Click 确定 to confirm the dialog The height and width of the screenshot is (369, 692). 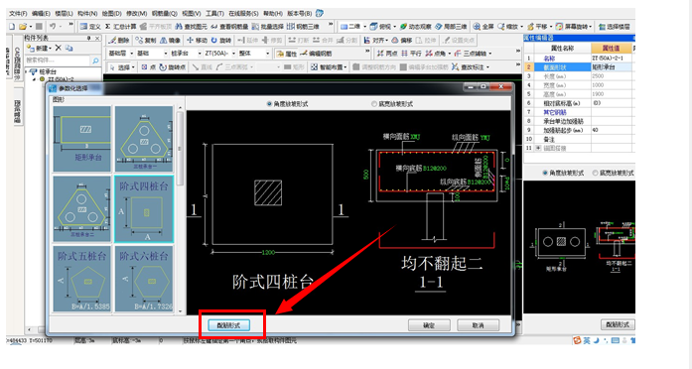click(429, 325)
